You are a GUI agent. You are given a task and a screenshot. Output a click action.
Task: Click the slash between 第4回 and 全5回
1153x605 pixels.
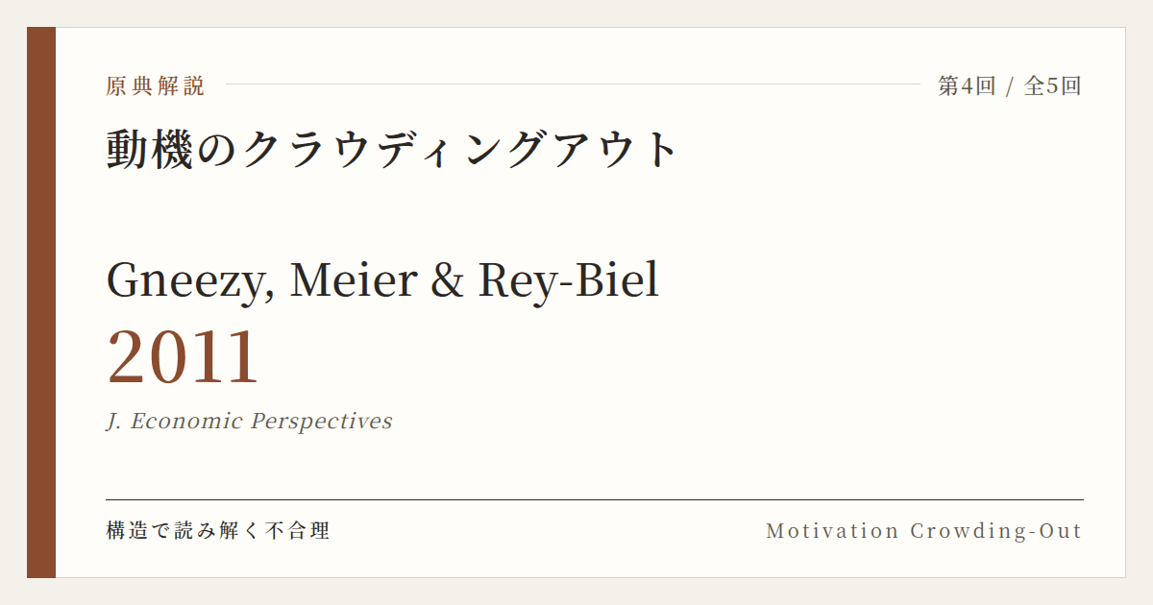[1010, 85]
